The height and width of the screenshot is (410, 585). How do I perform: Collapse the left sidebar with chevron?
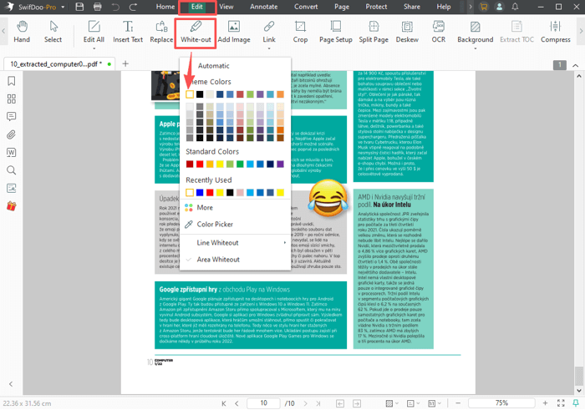coord(11,384)
